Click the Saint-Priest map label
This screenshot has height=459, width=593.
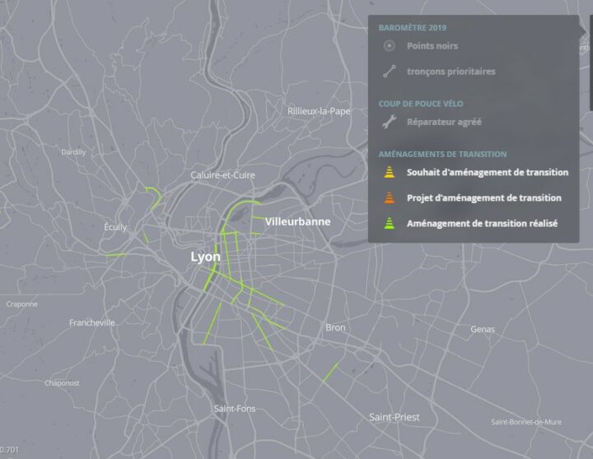pos(394,417)
